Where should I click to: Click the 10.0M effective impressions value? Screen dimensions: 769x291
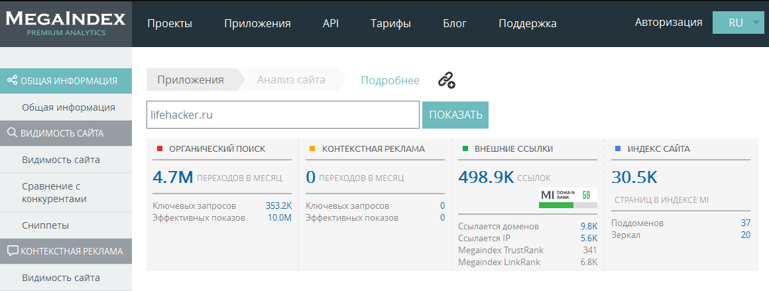click(x=280, y=217)
